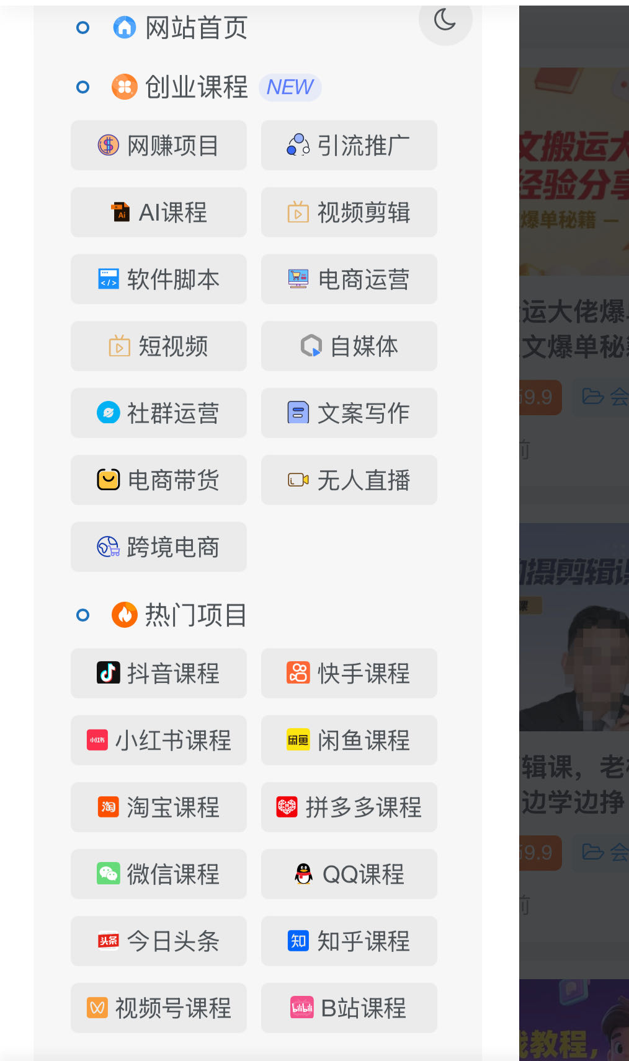Go to AI课程 category

click(x=159, y=212)
